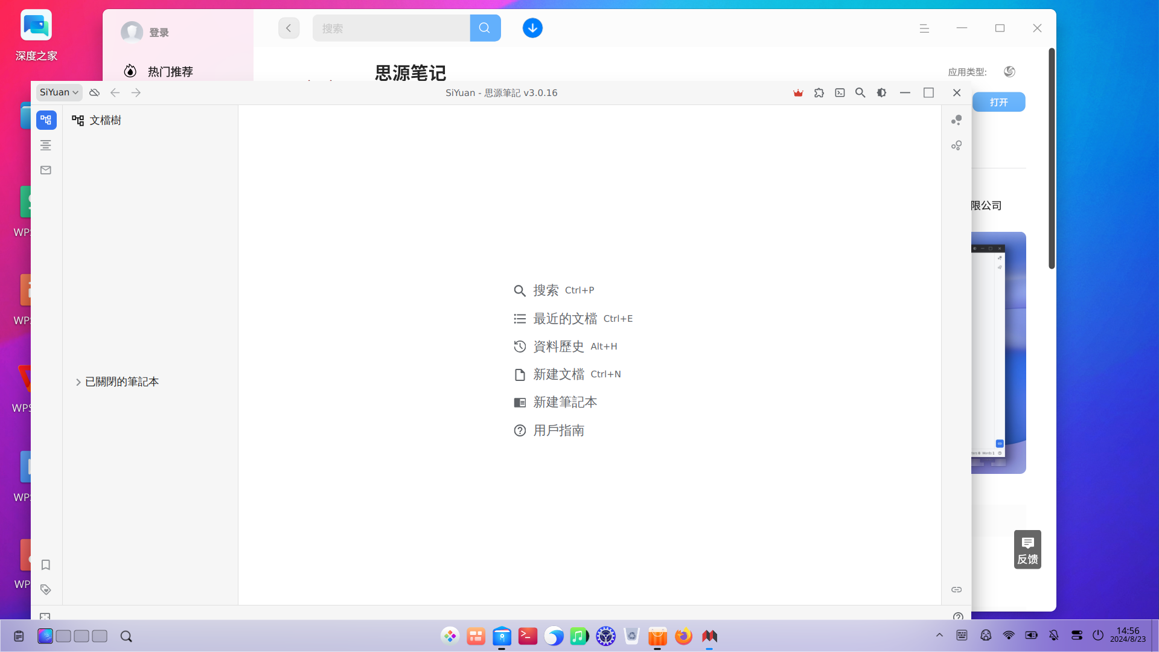Screen dimensions: 1159x652
Task: Click the app store vertical scrollbar
Action: pyautogui.click(x=1052, y=158)
